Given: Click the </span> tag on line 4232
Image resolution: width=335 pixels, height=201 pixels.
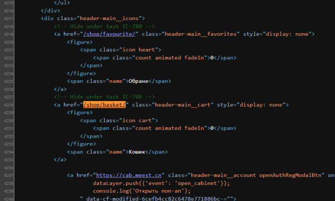Looking at the screenshot, I should [x=91, y=136].
